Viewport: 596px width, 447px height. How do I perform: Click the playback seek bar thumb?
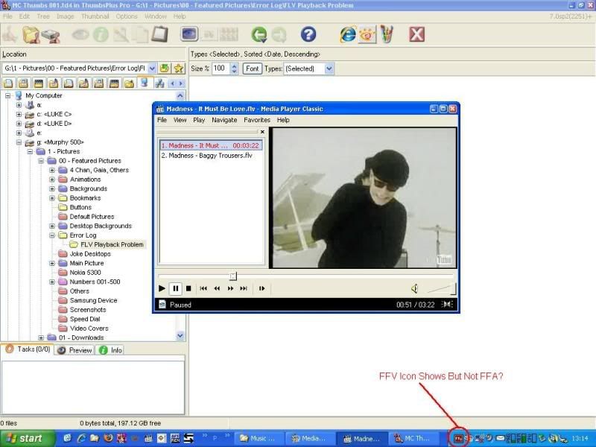(233, 276)
